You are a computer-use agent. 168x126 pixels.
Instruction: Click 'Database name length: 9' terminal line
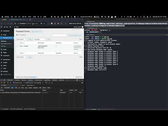pos(97,66)
